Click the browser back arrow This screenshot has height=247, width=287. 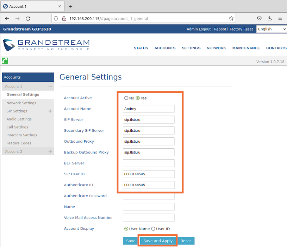tap(7, 18)
